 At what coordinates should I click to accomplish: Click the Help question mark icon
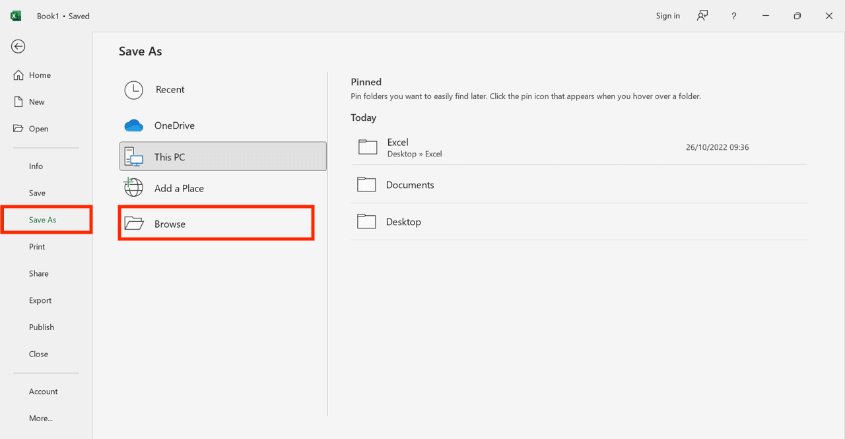[x=733, y=16]
